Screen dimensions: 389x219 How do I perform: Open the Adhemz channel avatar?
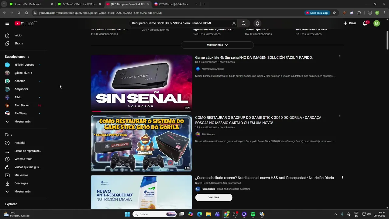click(7, 81)
